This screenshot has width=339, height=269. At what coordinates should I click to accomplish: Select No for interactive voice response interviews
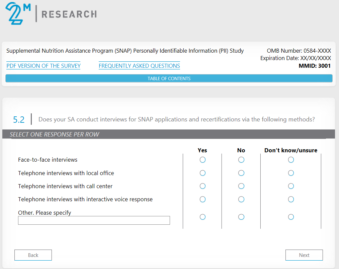[x=241, y=199]
